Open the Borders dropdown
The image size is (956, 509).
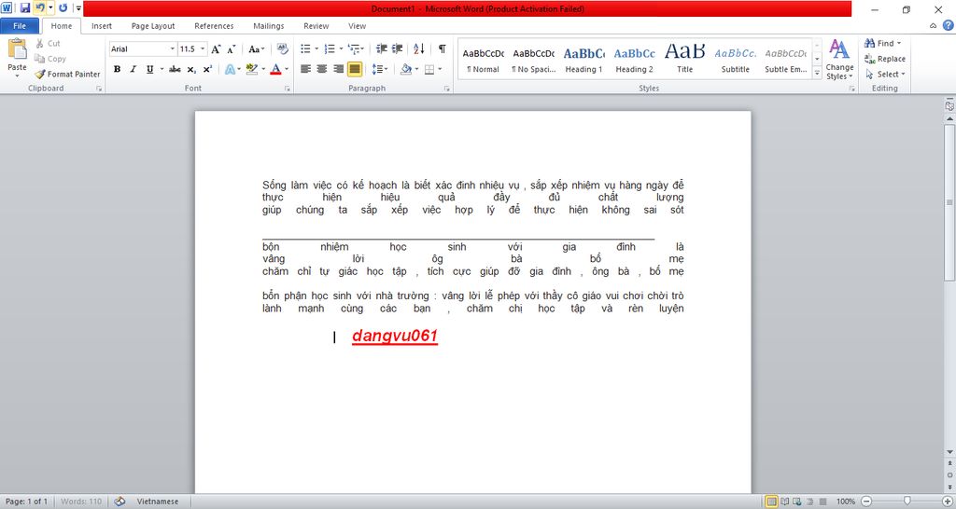coord(440,69)
